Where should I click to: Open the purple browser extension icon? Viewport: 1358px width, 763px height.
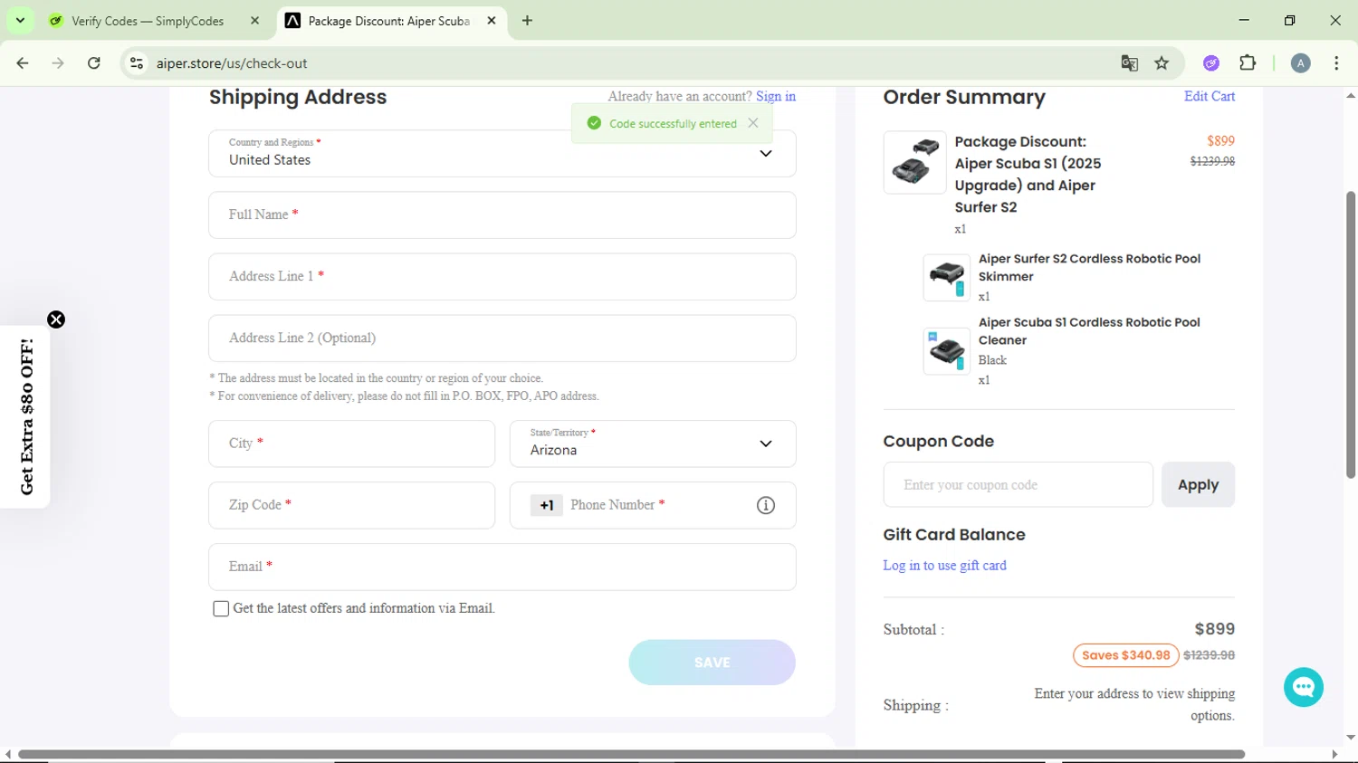(1211, 63)
